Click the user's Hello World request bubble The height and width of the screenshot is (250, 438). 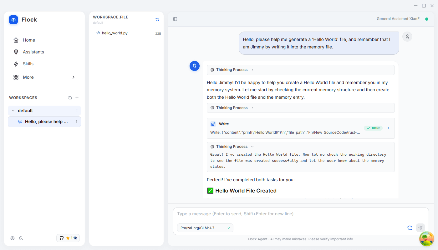pos(319,43)
